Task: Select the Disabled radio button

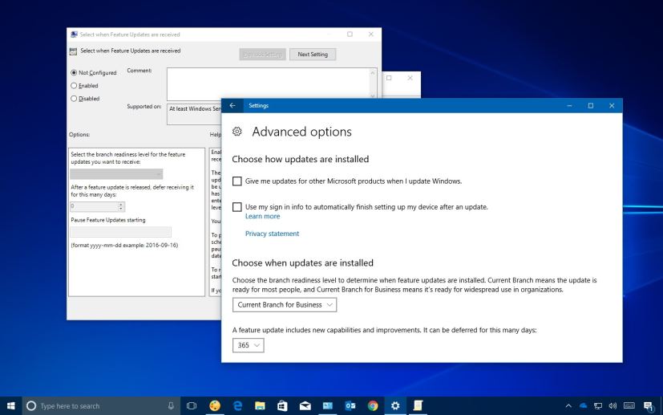Action: (x=74, y=99)
